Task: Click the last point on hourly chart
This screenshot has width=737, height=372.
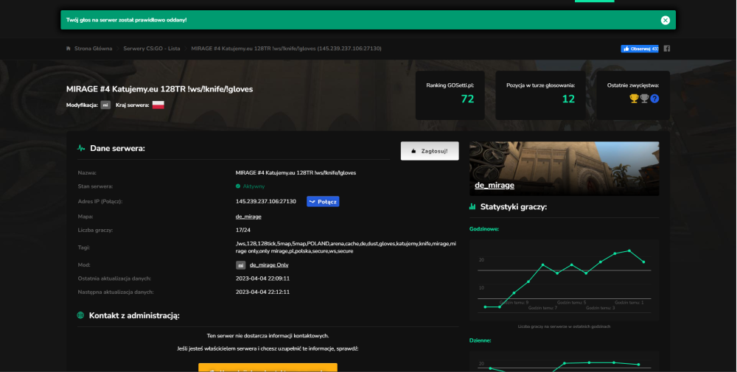Action: point(643,262)
